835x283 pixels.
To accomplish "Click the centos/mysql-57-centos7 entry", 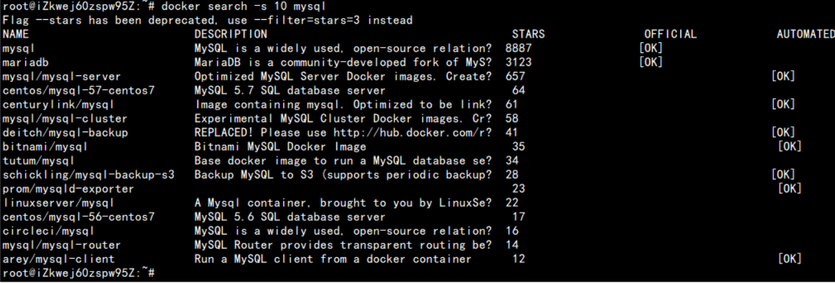I will click(x=78, y=90).
